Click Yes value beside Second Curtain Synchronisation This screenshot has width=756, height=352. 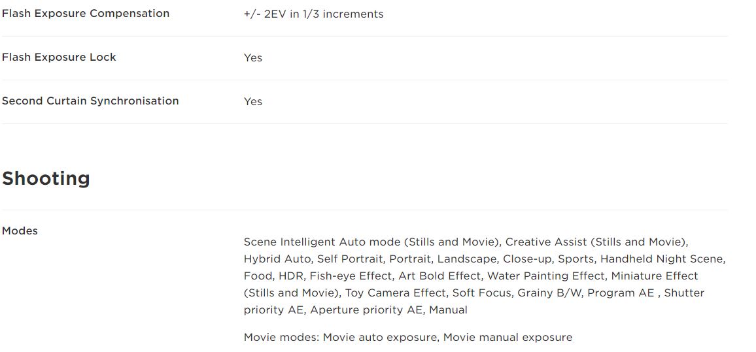click(253, 102)
